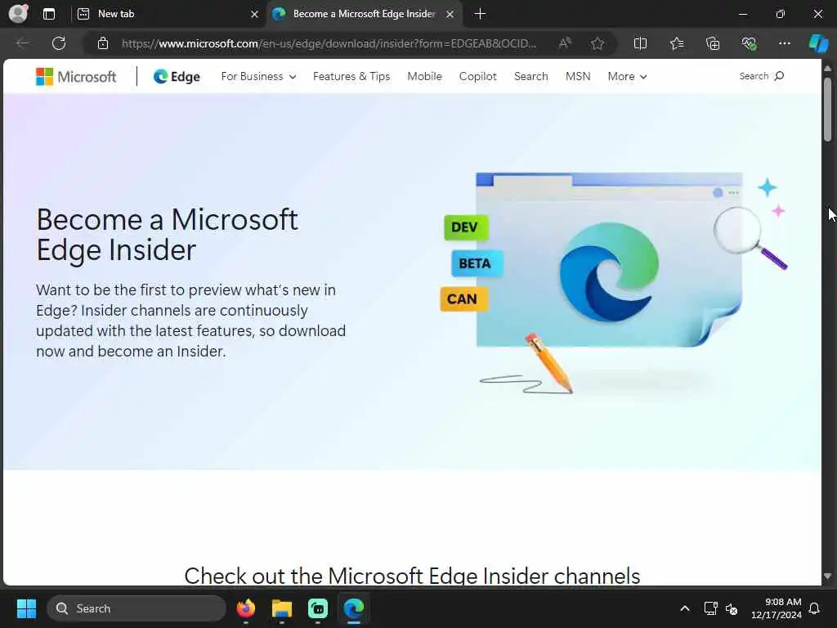Open muted volume tray icon
Screen dimensions: 837x628
[732, 608]
